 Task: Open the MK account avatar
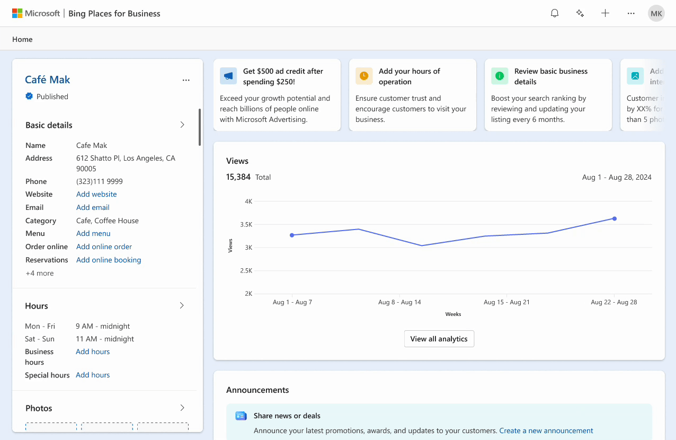coord(656,13)
